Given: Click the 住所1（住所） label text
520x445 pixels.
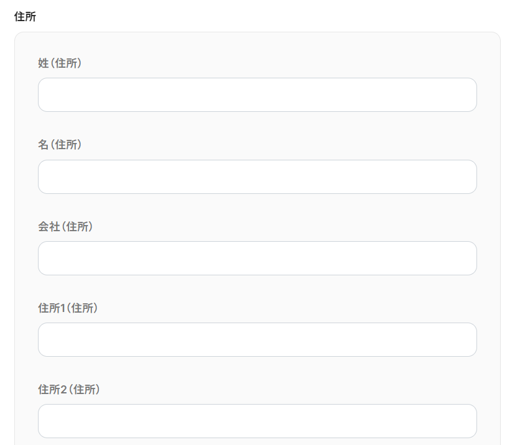Looking at the screenshot, I should click(x=68, y=308).
